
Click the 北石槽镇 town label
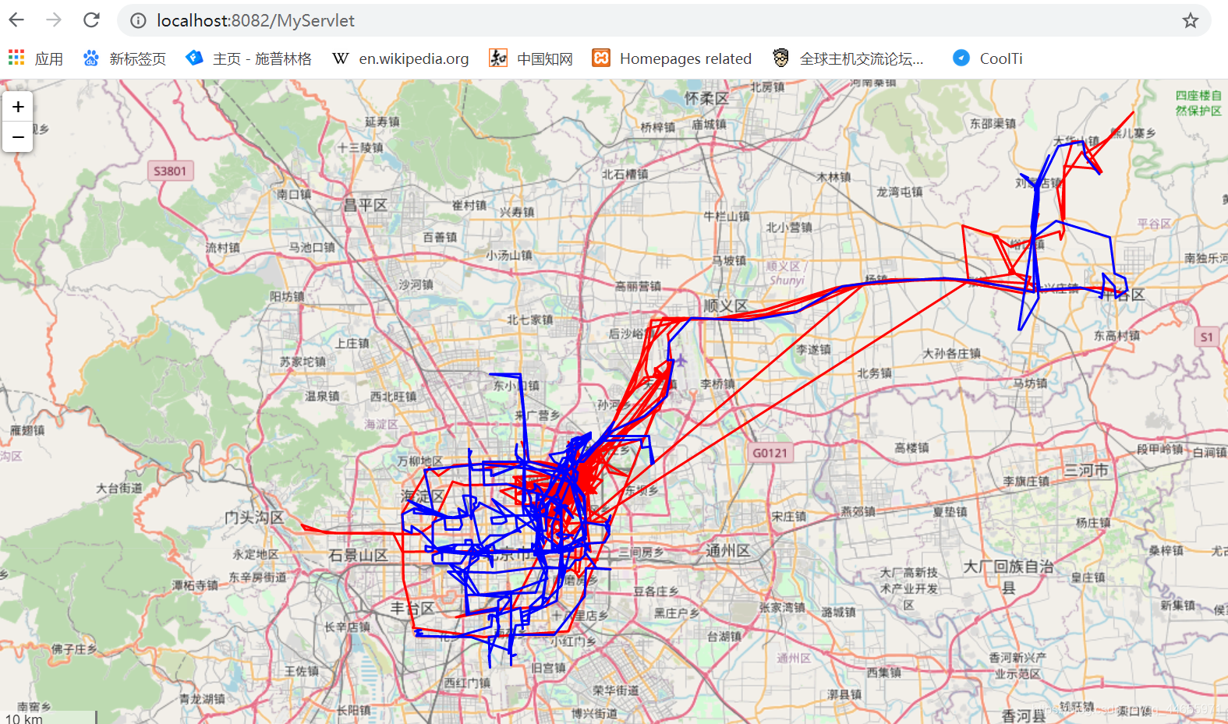point(625,174)
